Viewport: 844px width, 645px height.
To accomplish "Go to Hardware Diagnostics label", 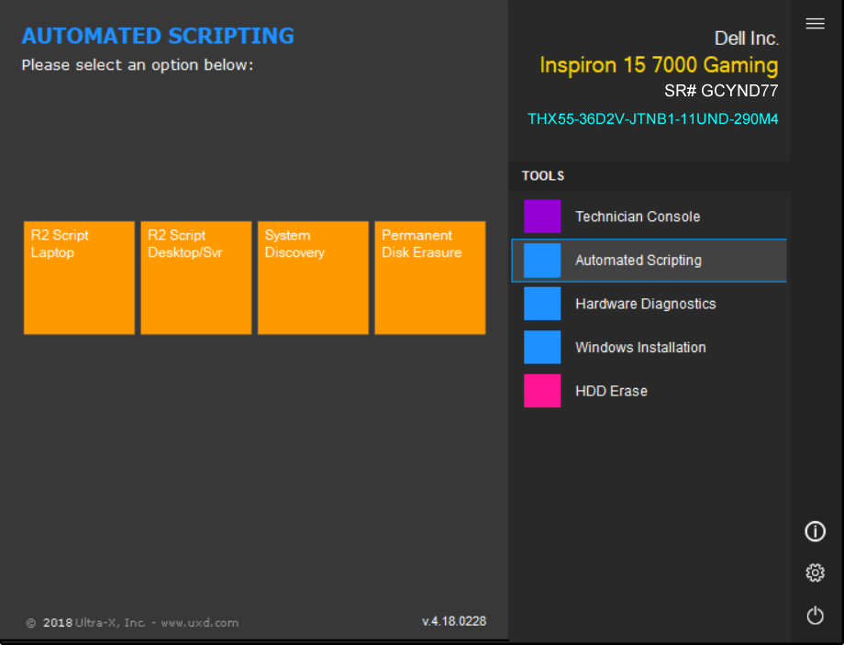I will pos(645,305).
